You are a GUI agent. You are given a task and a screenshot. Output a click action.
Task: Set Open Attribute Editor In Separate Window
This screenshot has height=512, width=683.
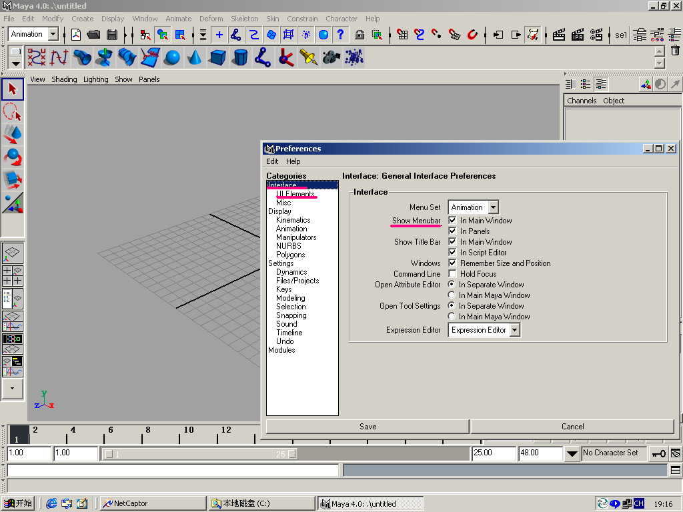[x=452, y=284]
